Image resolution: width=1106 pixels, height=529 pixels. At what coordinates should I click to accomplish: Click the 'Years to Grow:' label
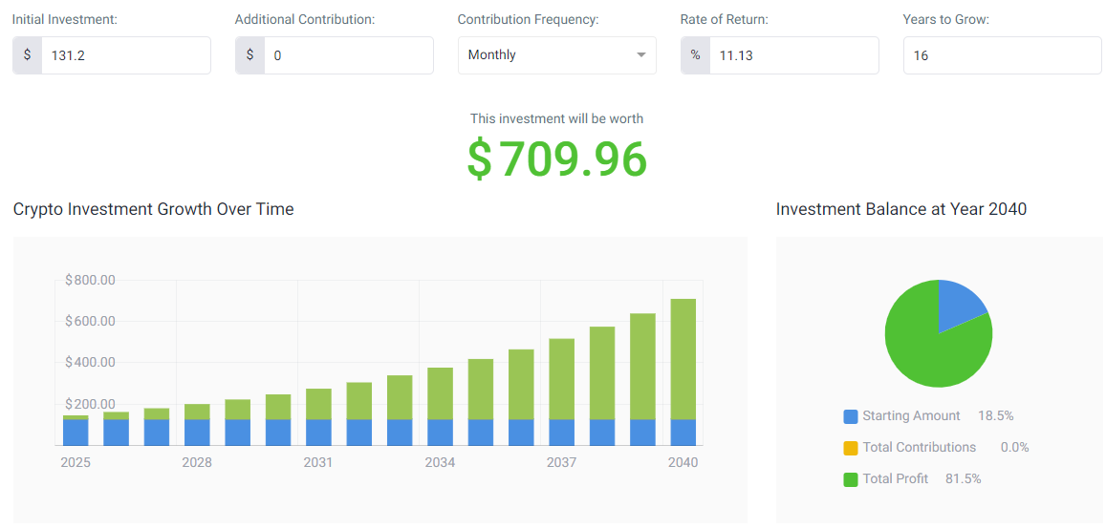946,20
